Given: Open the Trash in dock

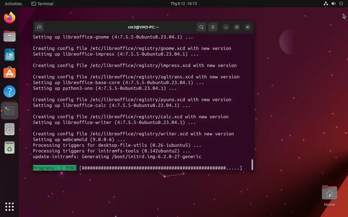Looking at the screenshot, I should [x=10, y=148].
